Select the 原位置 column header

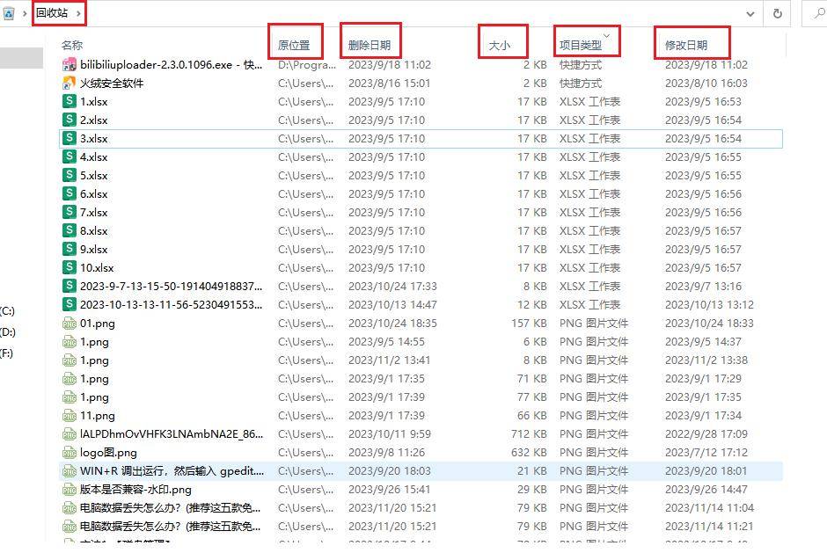tap(294, 45)
